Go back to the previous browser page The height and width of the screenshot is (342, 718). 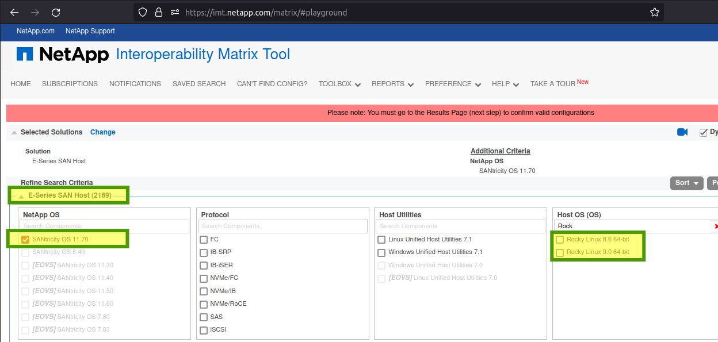(14, 12)
